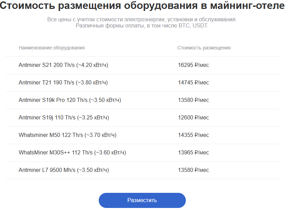
Task: Click the Стоимость размещения column header
Action: tap(204, 48)
